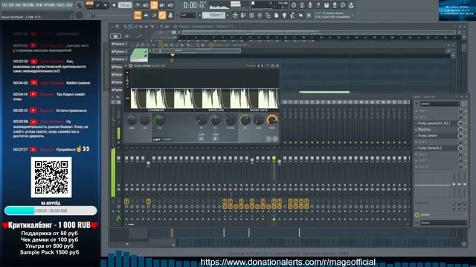Click the microphone one-click recording icon
The width and height of the screenshot is (476, 267).
pyautogui.click(x=310, y=5)
